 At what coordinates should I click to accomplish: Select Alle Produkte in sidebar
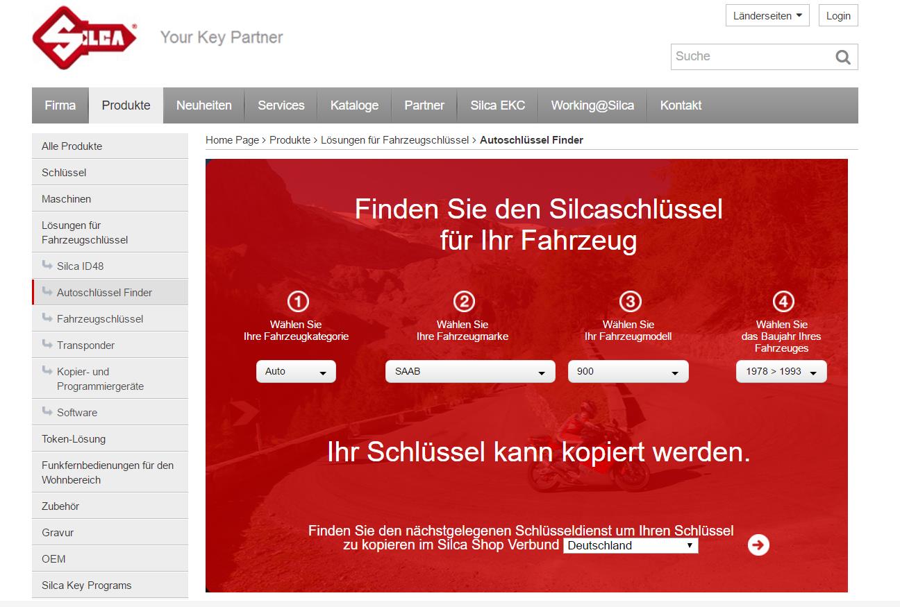[110, 146]
